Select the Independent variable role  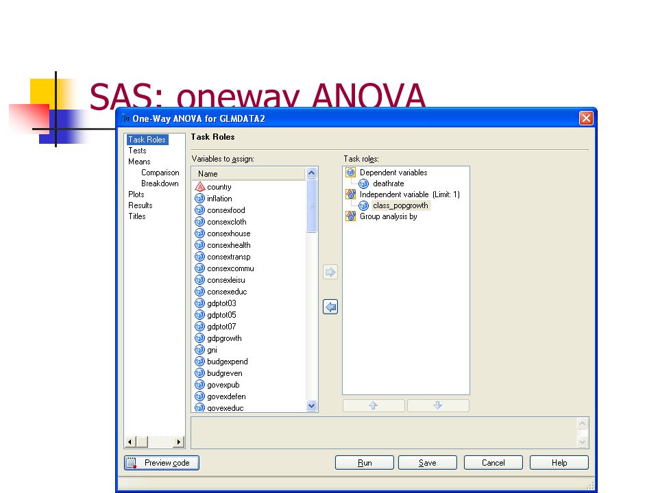(410, 194)
